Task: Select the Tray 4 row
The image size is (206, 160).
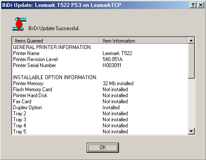Action: pyautogui.click(x=100, y=126)
